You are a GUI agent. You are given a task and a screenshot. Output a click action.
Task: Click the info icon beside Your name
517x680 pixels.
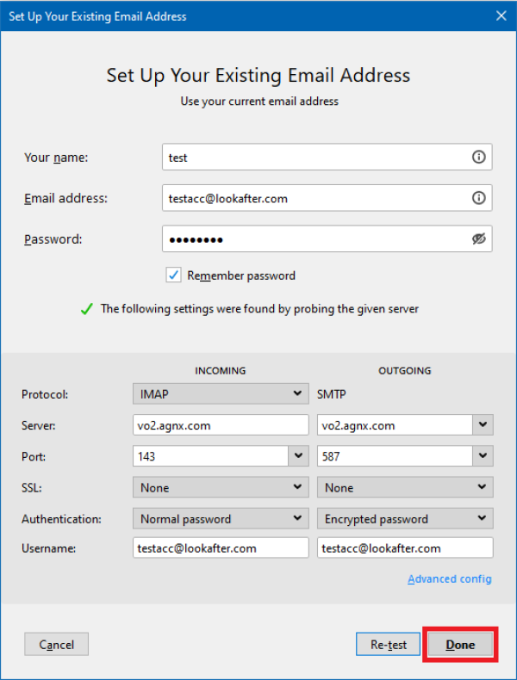coord(479,158)
